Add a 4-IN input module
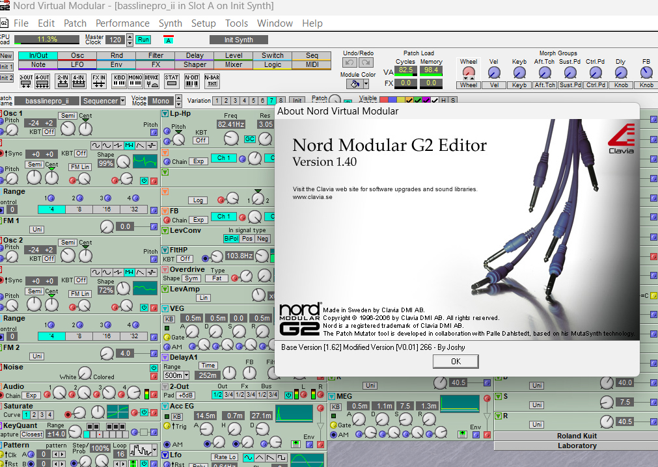Screen dimensions: 658x467 pyautogui.click(x=79, y=81)
